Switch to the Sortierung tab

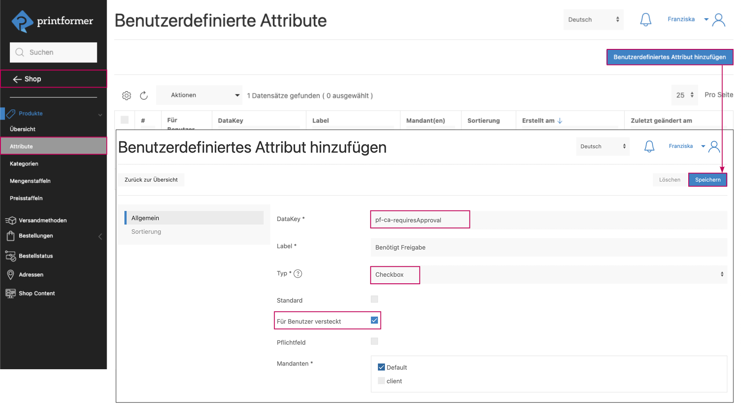click(x=146, y=231)
